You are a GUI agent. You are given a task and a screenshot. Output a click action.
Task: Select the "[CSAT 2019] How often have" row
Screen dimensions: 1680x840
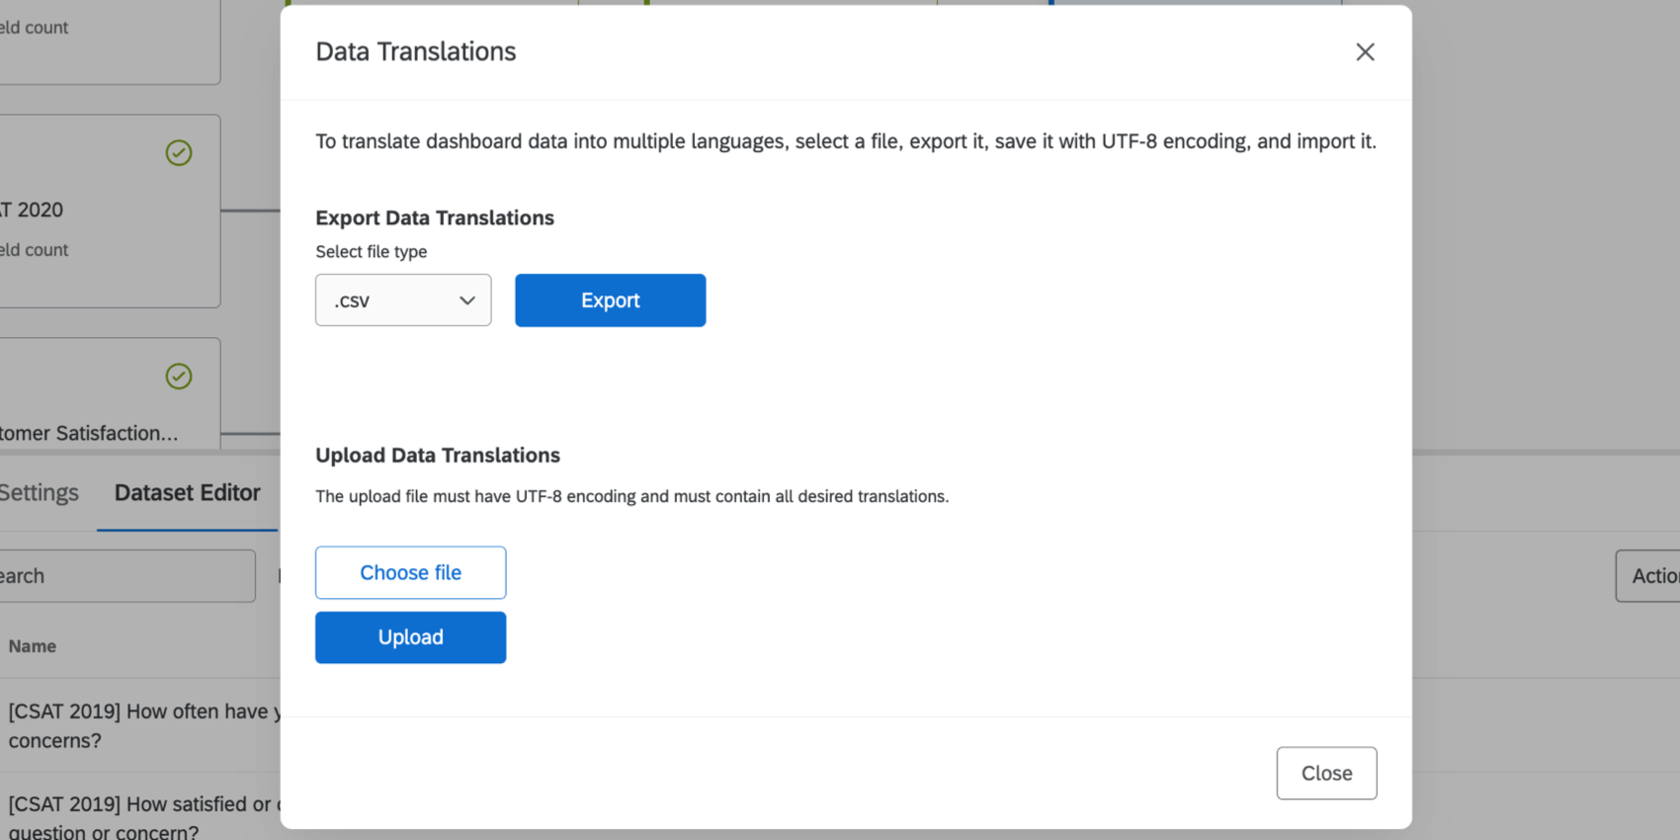click(138, 725)
